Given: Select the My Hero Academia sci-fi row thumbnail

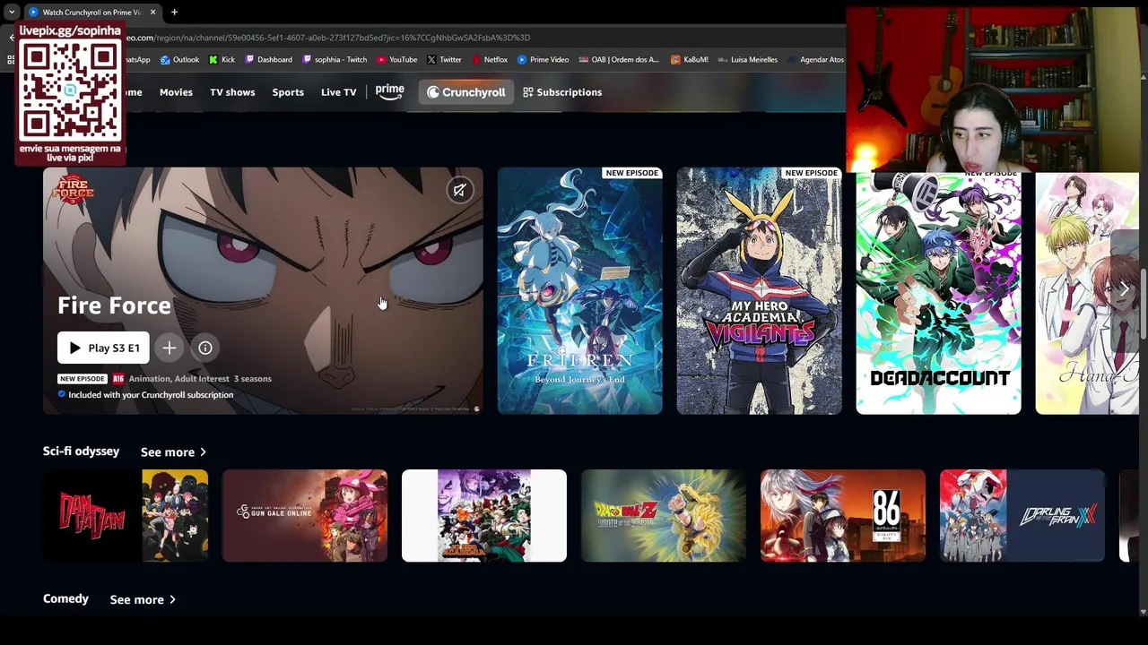Looking at the screenshot, I should (x=484, y=516).
